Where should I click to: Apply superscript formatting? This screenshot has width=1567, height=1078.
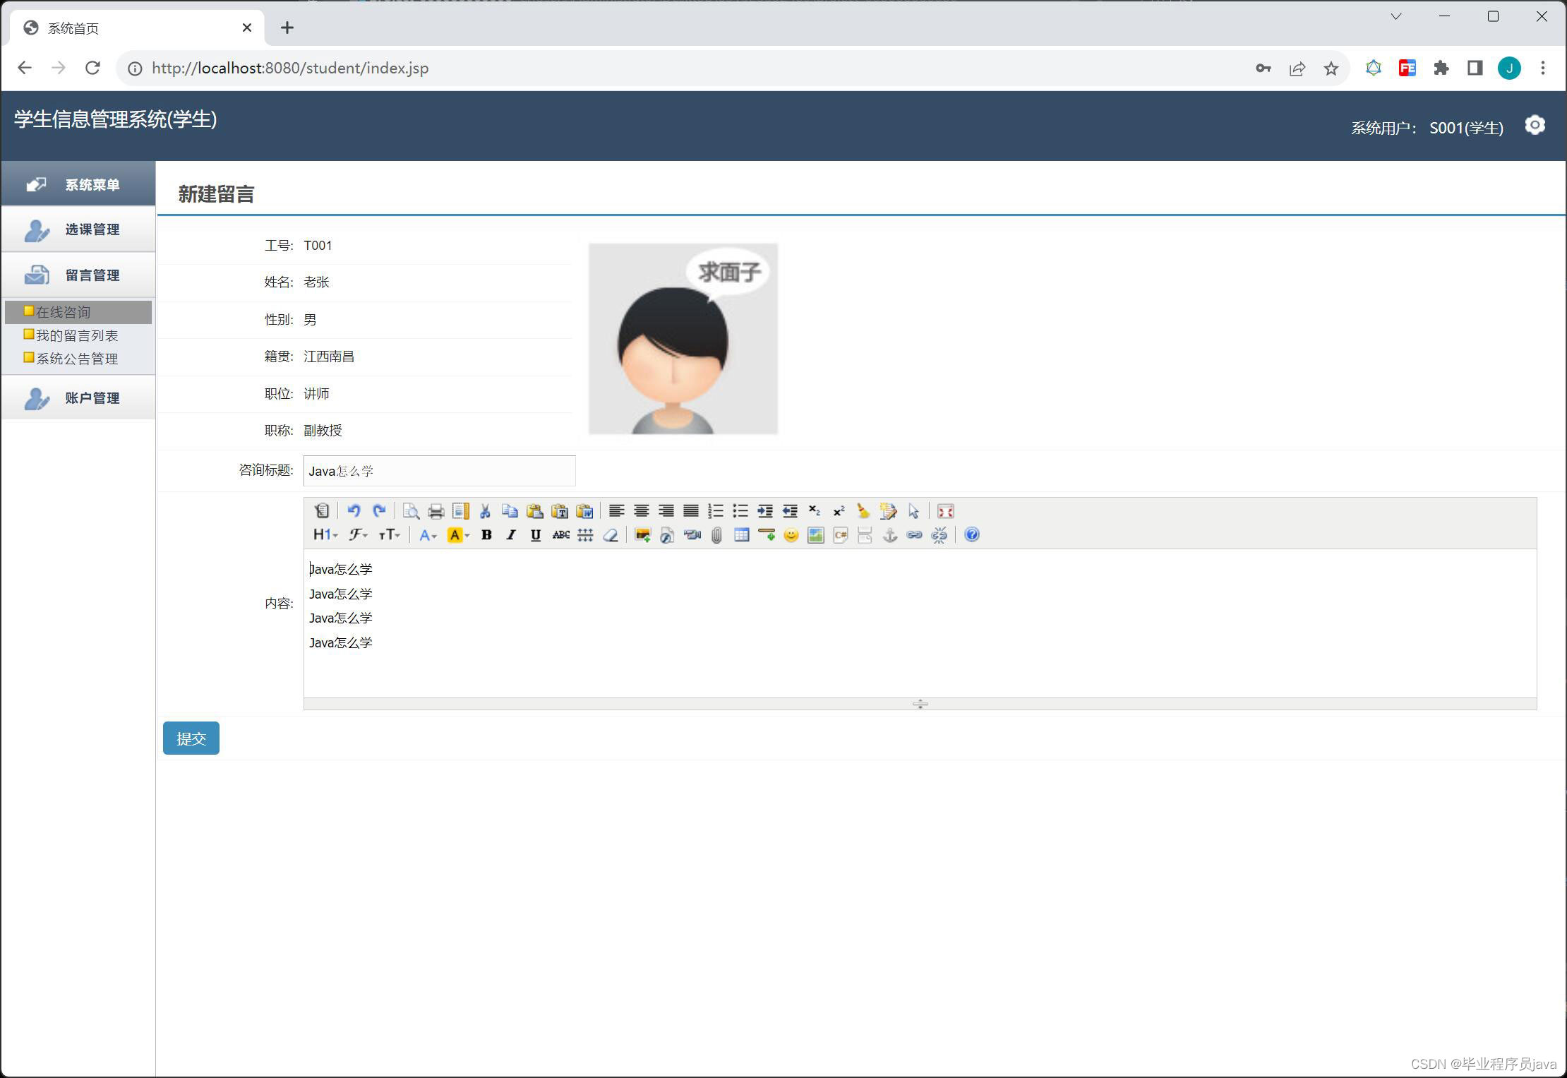coord(839,510)
